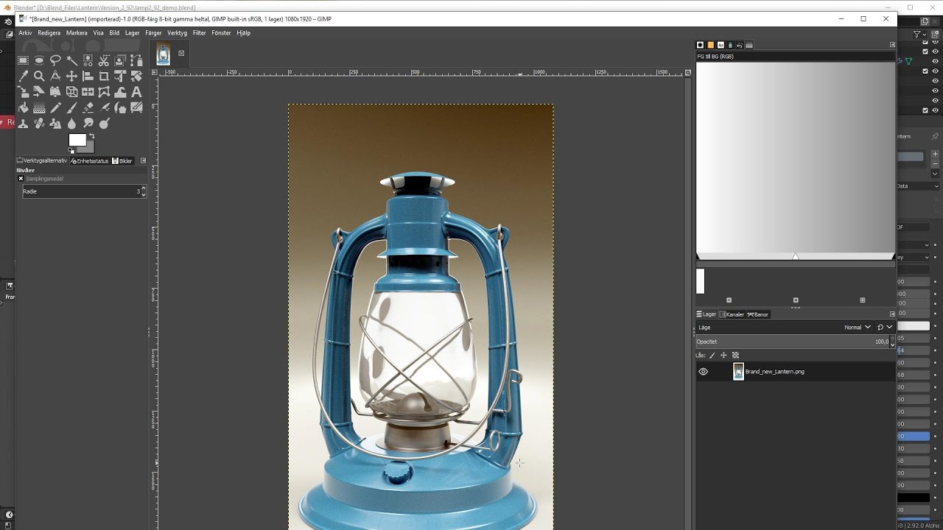Select the Warp Transform tool
The image size is (943, 530).
pos(120,92)
